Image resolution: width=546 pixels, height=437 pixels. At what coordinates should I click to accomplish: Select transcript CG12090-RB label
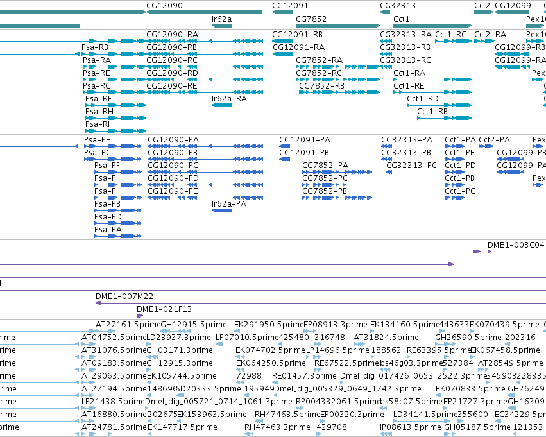[x=172, y=47]
